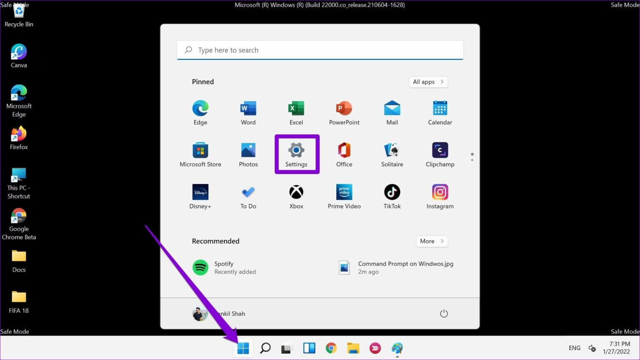This screenshot has width=640, height=360.
Task: Open Command Prompt on Windwos.jpg file
Action: (396, 268)
